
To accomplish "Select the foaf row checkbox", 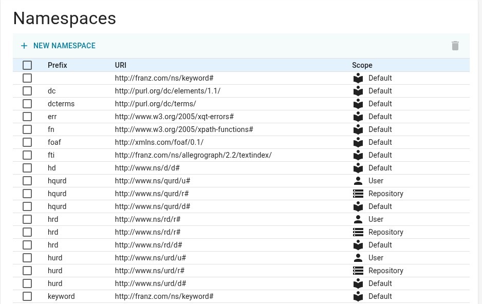I will point(27,142).
